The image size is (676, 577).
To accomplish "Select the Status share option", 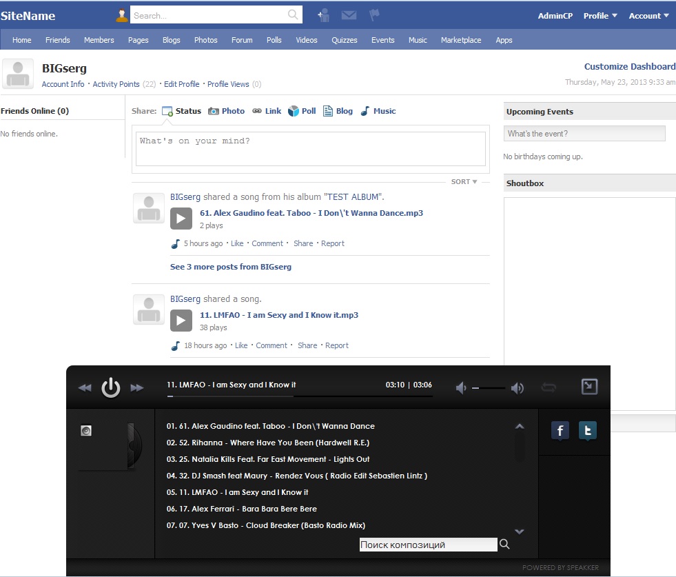I will 181,111.
